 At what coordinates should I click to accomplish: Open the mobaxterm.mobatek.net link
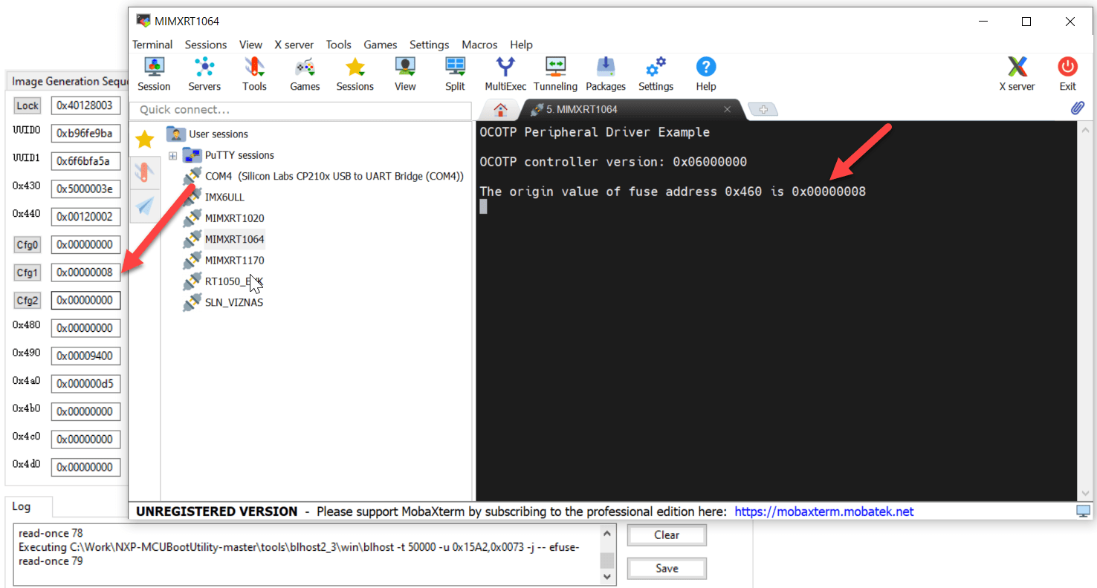click(x=824, y=512)
